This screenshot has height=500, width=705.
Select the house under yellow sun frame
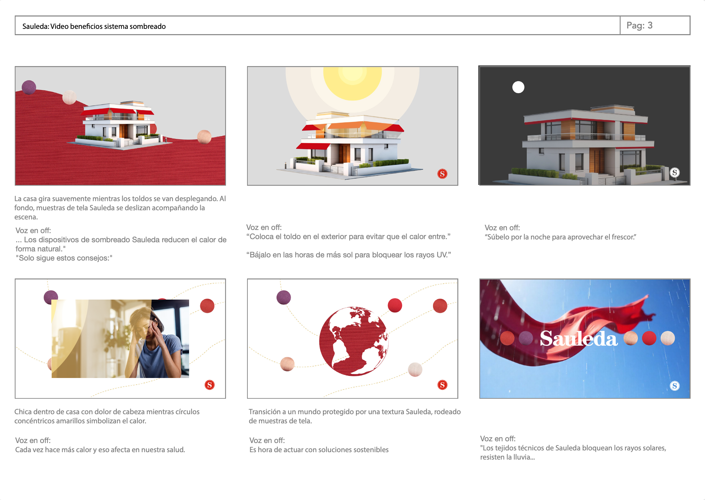(352, 126)
